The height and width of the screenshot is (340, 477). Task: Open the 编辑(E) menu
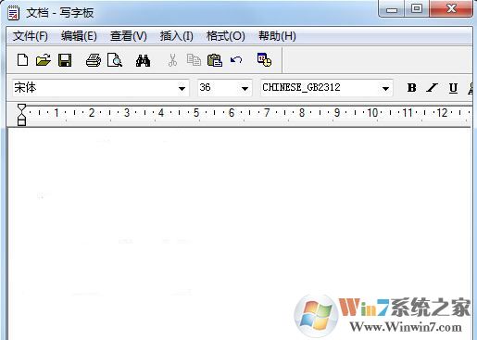tap(79, 36)
